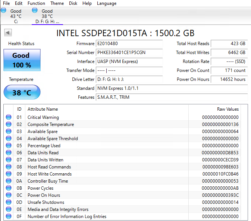Open the Disk menu
Viewport: 251px width, 221px height.
click(x=73, y=3)
